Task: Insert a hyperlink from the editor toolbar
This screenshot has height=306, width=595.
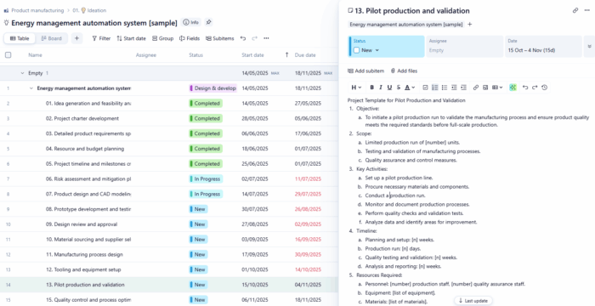Action: pos(476,88)
